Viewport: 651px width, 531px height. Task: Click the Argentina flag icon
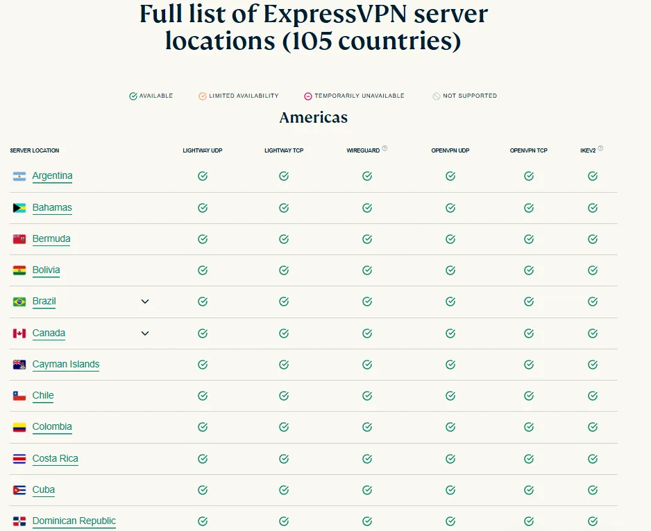coord(19,176)
